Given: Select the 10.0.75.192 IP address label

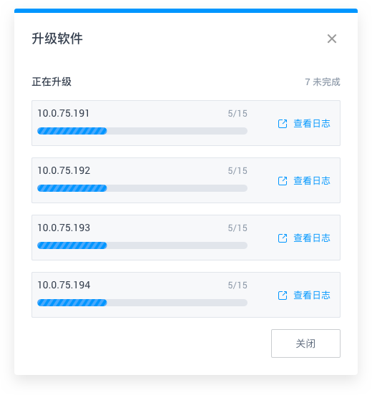Looking at the screenshot, I should coord(64,170).
